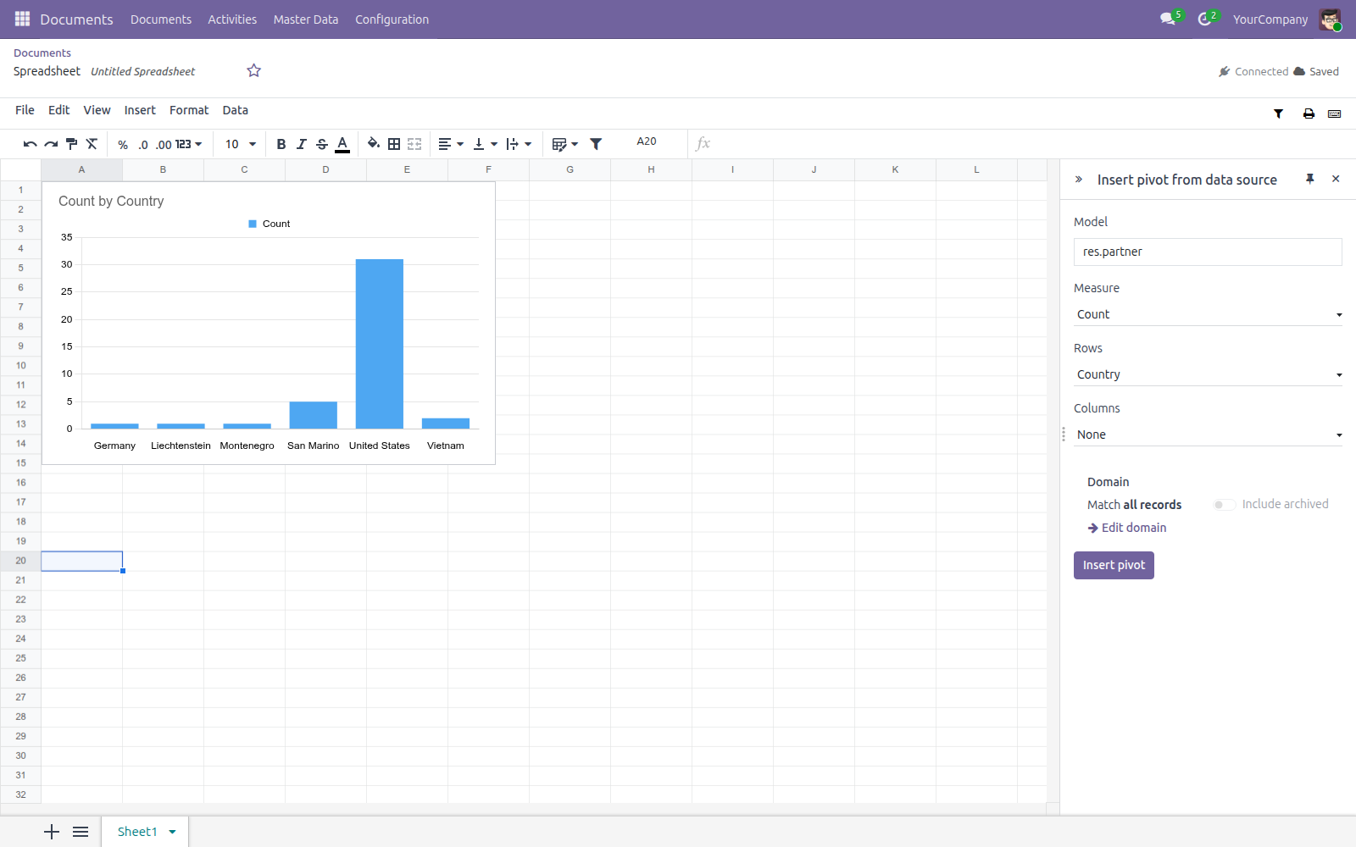The height and width of the screenshot is (847, 1356).
Task: Open the fill color bucket tool
Action: 373,144
